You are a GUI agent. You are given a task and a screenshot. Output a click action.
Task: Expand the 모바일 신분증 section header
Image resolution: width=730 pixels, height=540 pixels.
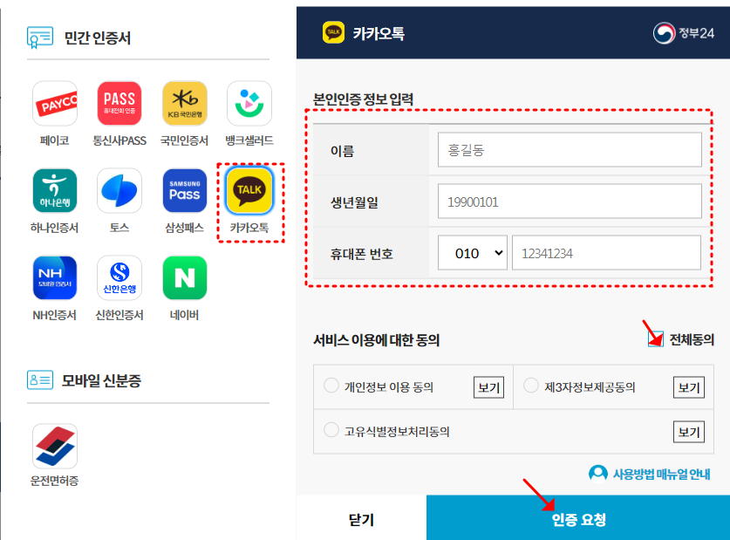coord(85,380)
